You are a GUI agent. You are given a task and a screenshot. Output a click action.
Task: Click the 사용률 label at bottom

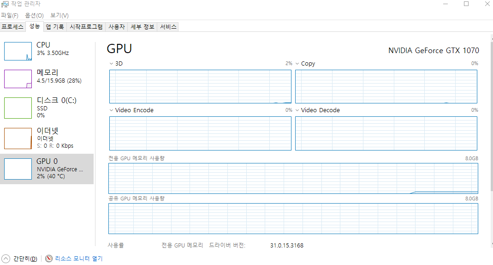[x=116, y=245]
